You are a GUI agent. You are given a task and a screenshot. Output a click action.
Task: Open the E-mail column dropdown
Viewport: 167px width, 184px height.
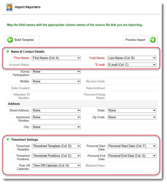tap(132, 65)
